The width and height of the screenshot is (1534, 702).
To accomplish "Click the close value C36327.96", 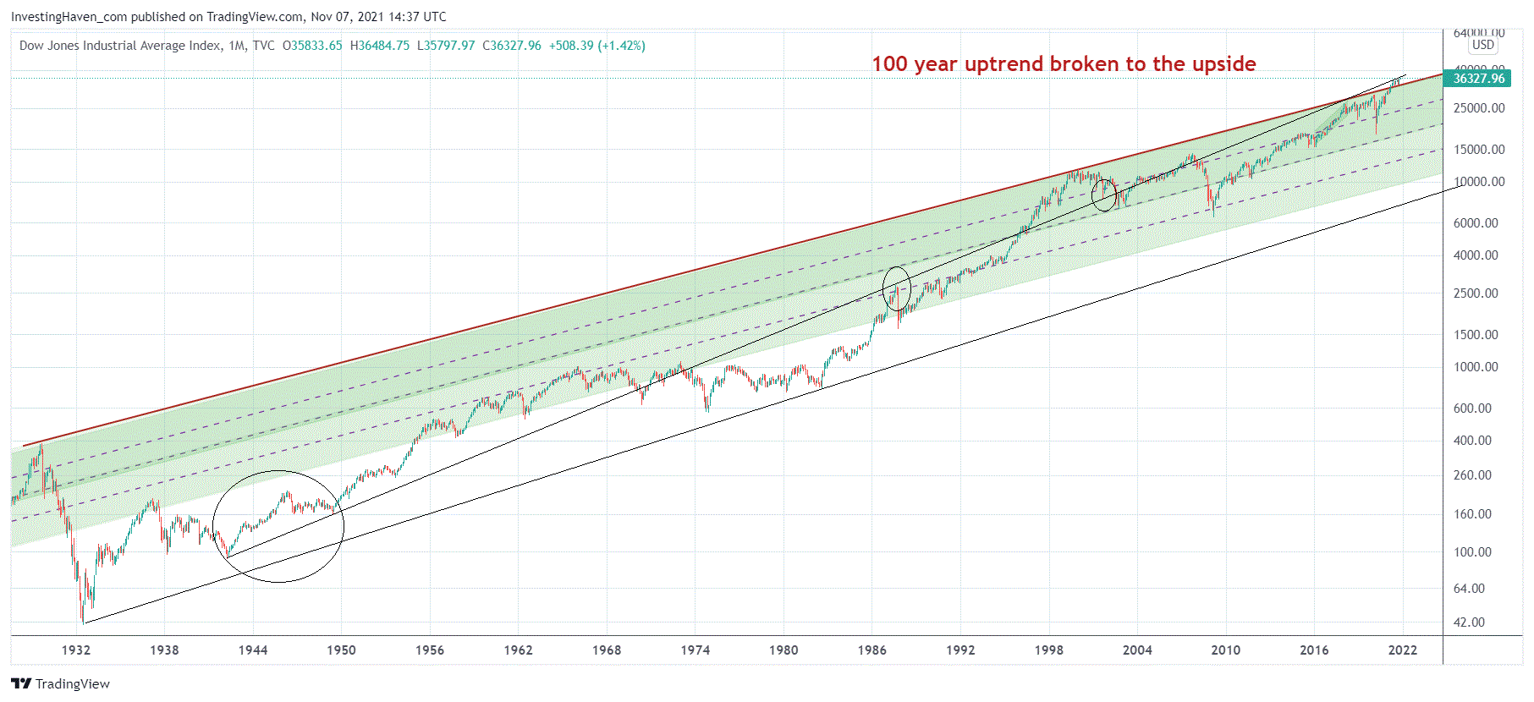I will point(512,46).
